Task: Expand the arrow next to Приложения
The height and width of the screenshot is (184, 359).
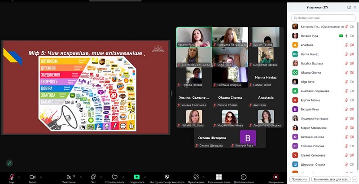Action: coord(205,177)
